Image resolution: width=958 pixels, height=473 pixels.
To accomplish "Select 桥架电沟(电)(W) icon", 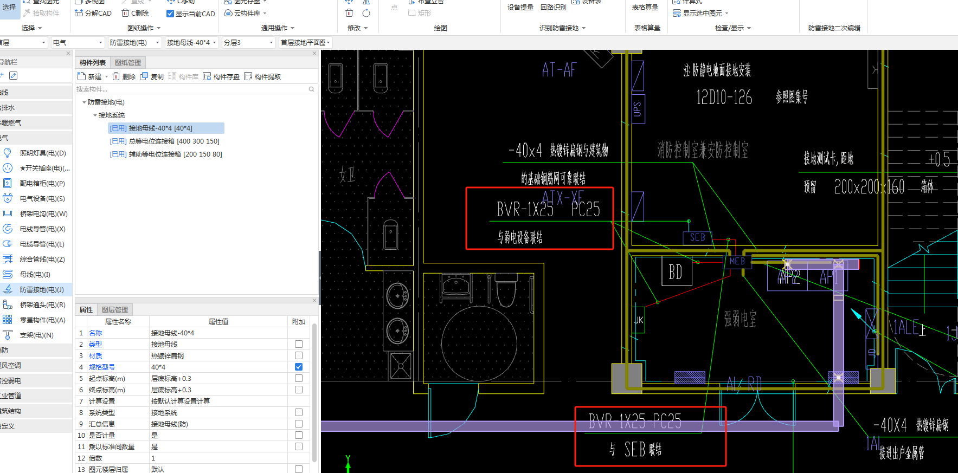I will coord(8,213).
